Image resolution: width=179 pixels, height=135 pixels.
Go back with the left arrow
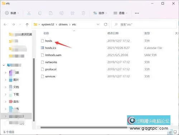(5, 25)
